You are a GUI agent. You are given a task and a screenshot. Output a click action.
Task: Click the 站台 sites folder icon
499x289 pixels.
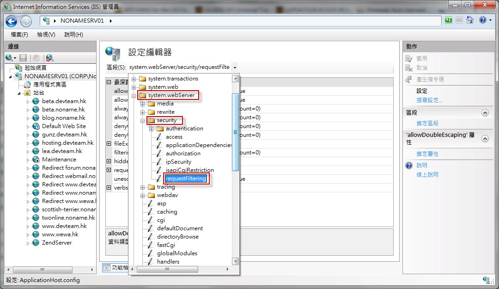28,93
